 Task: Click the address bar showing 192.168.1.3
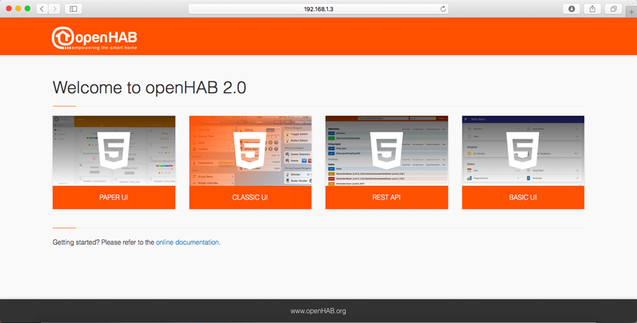point(319,9)
